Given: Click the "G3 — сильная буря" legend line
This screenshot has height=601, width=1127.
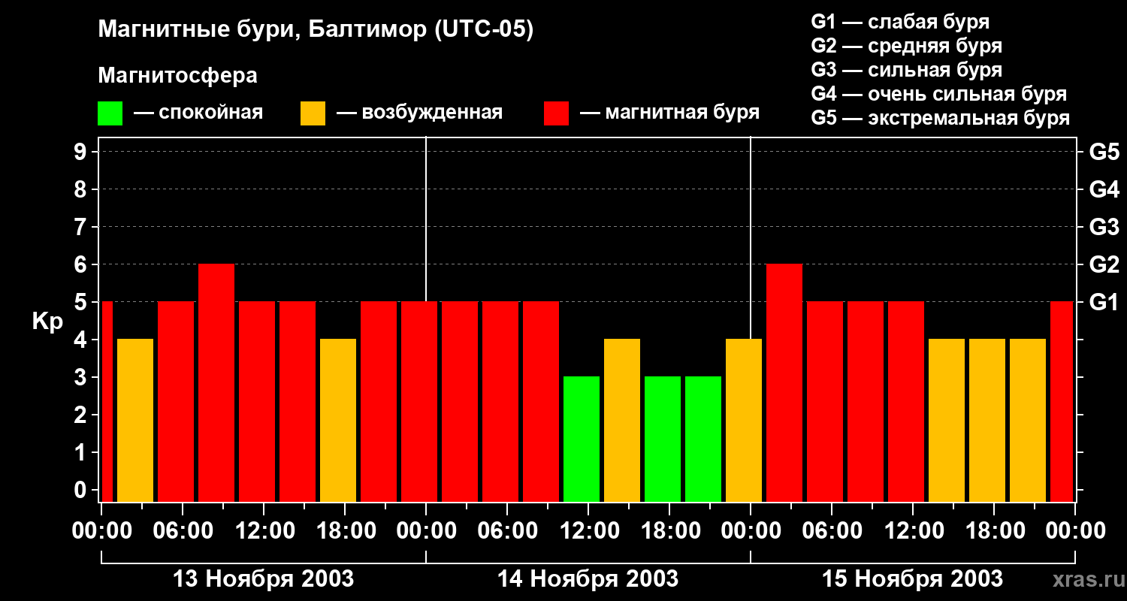Looking at the screenshot, I should 906,70.
